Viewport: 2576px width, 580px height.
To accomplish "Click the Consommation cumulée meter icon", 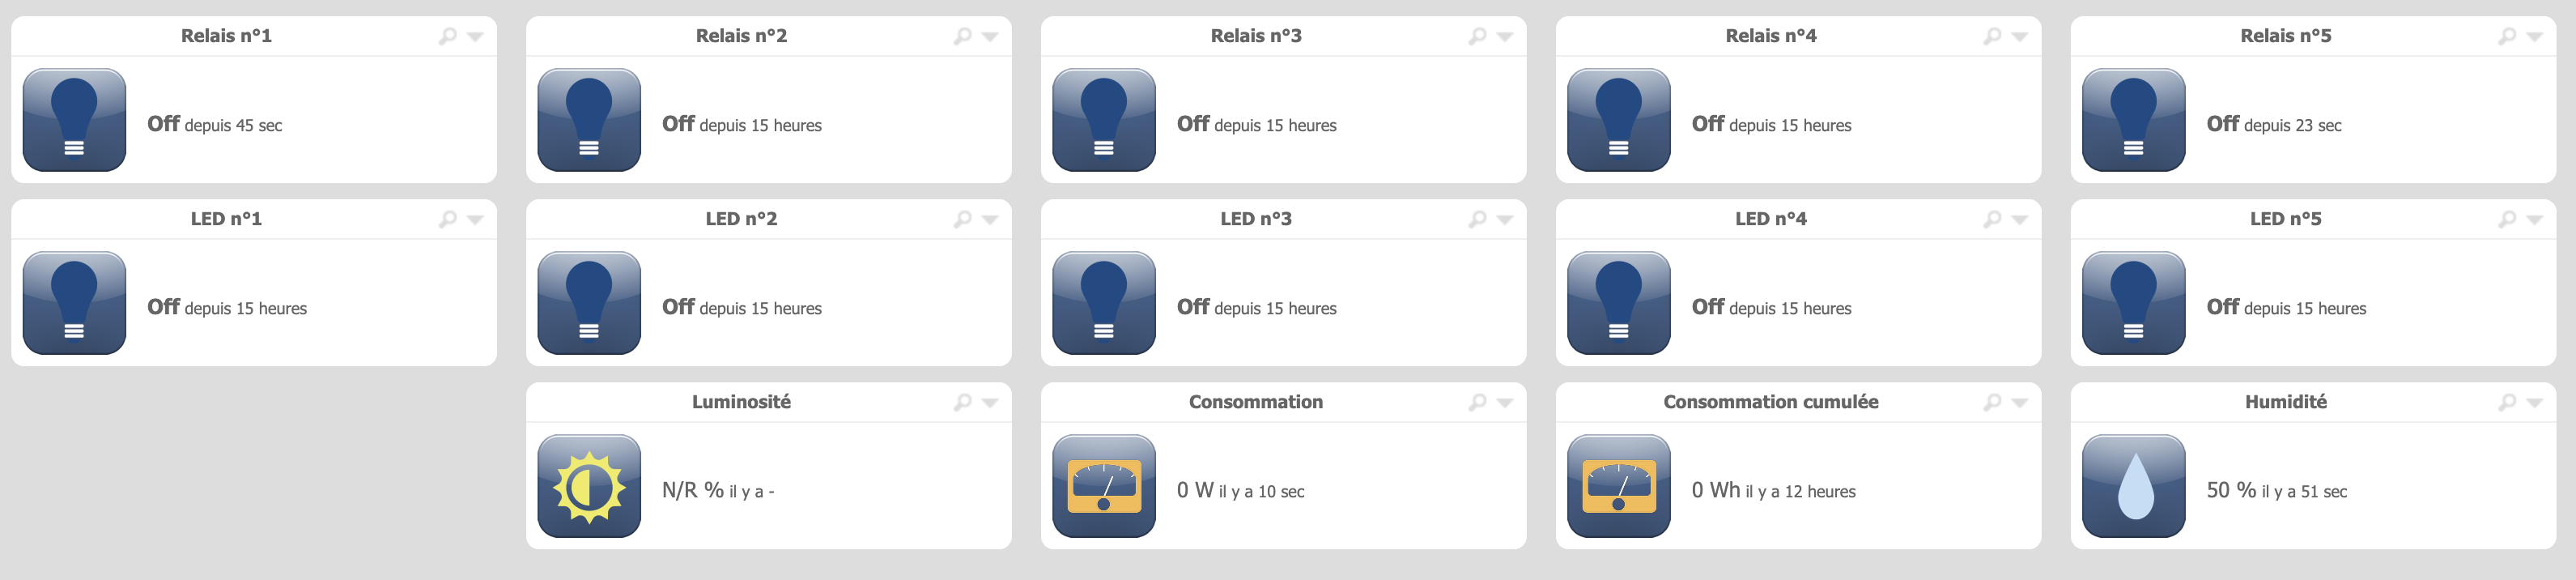I will [x=1619, y=486].
